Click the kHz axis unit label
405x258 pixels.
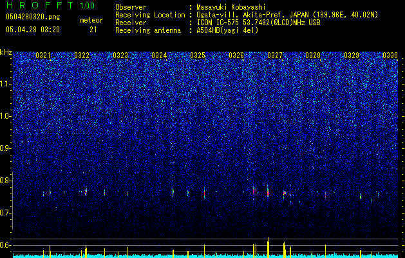[x=6, y=52]
